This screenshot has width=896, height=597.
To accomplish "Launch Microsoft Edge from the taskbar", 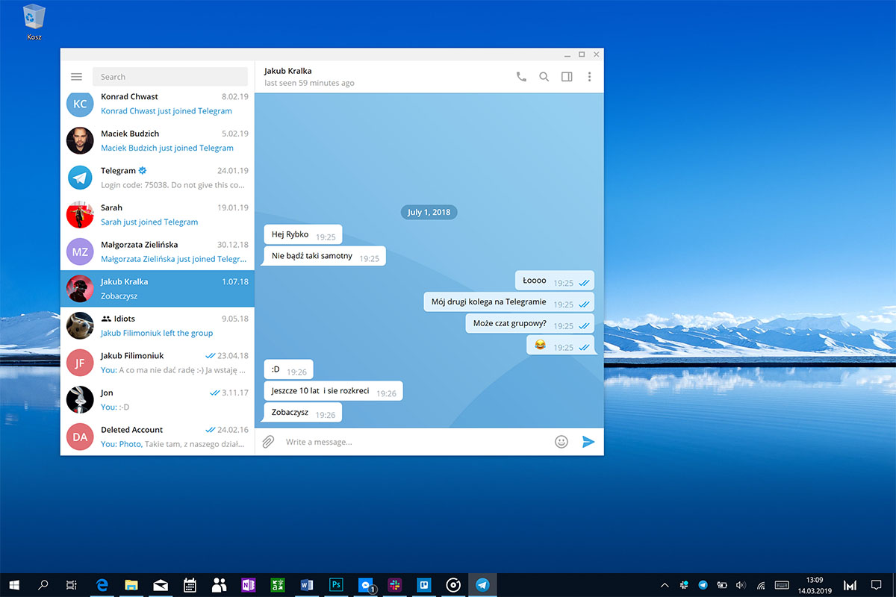I will 102,586.
